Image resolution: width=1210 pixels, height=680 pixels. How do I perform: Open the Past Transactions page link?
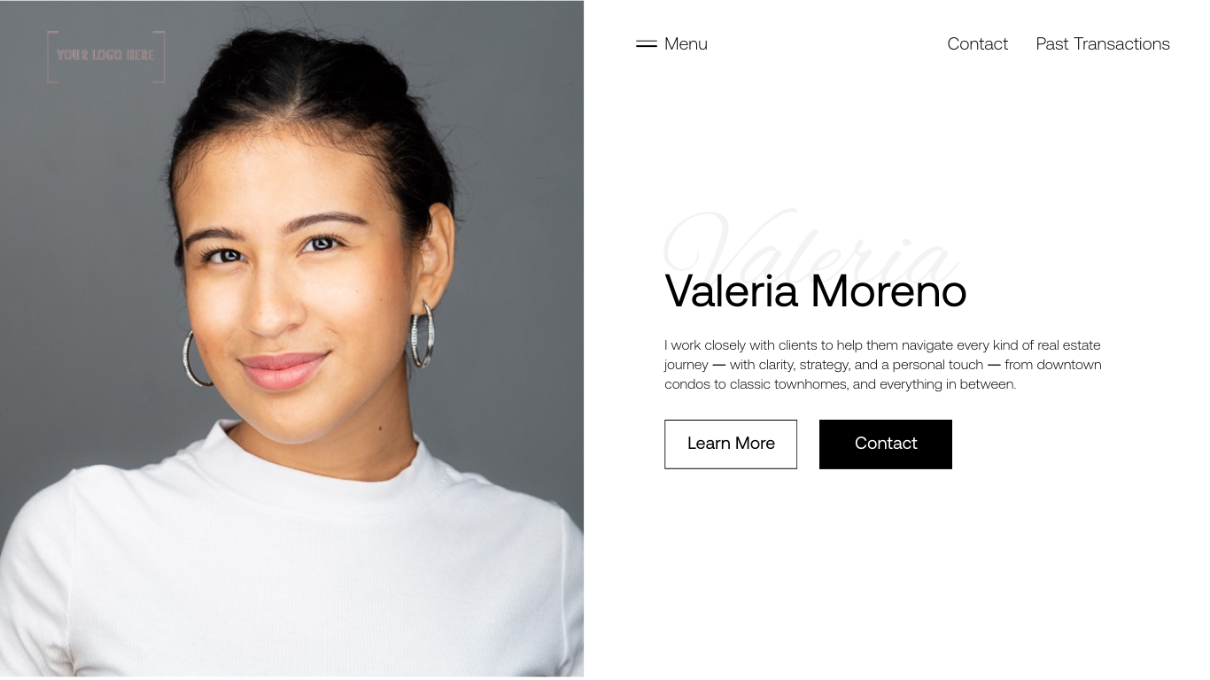click(1103, 43)
